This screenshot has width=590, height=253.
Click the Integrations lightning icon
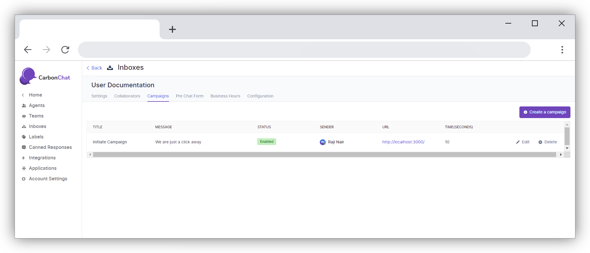coord(24,158)
